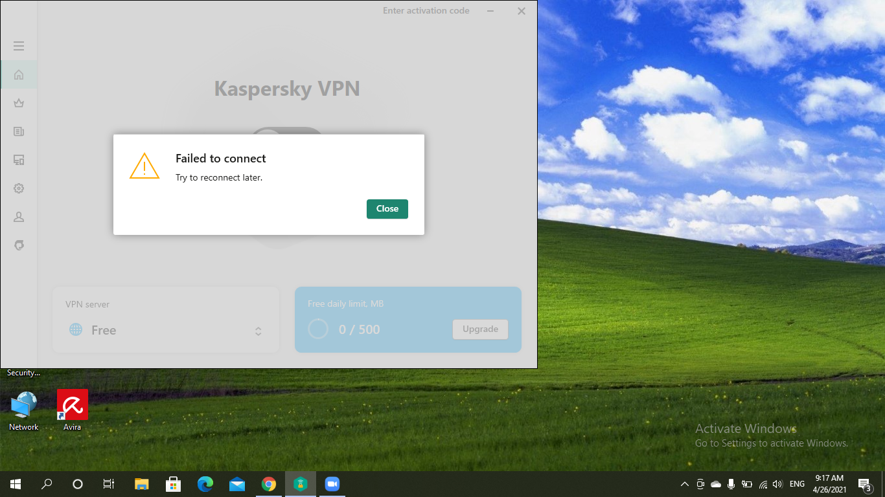
Task: Open Cortana from the taskbar
Action: coord(78,484)
